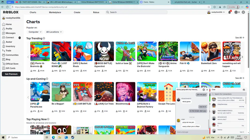This screenshot has height=140, width=250.
Task: Click the Windows taskbar Suchen search box
Action: click(x=25, y=138)
